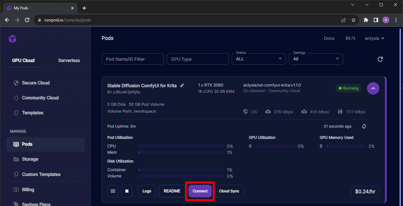
Task: Click upload speed 405 Mbps icon
Action: [x=304, y=112]
